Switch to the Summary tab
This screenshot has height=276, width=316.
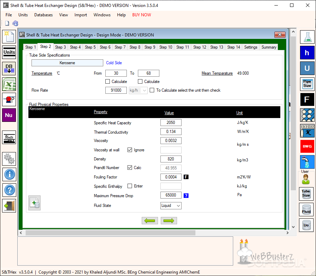(x=269, y=47)
